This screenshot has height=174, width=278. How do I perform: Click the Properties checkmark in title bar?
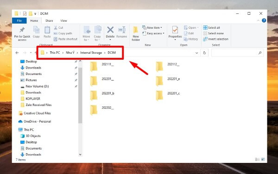click(25, 13)
